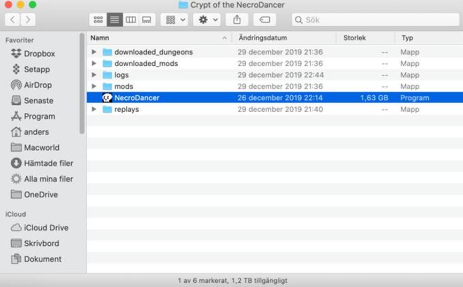
Task: Open AirDrop from the sidebar
Action: (39, 85)
